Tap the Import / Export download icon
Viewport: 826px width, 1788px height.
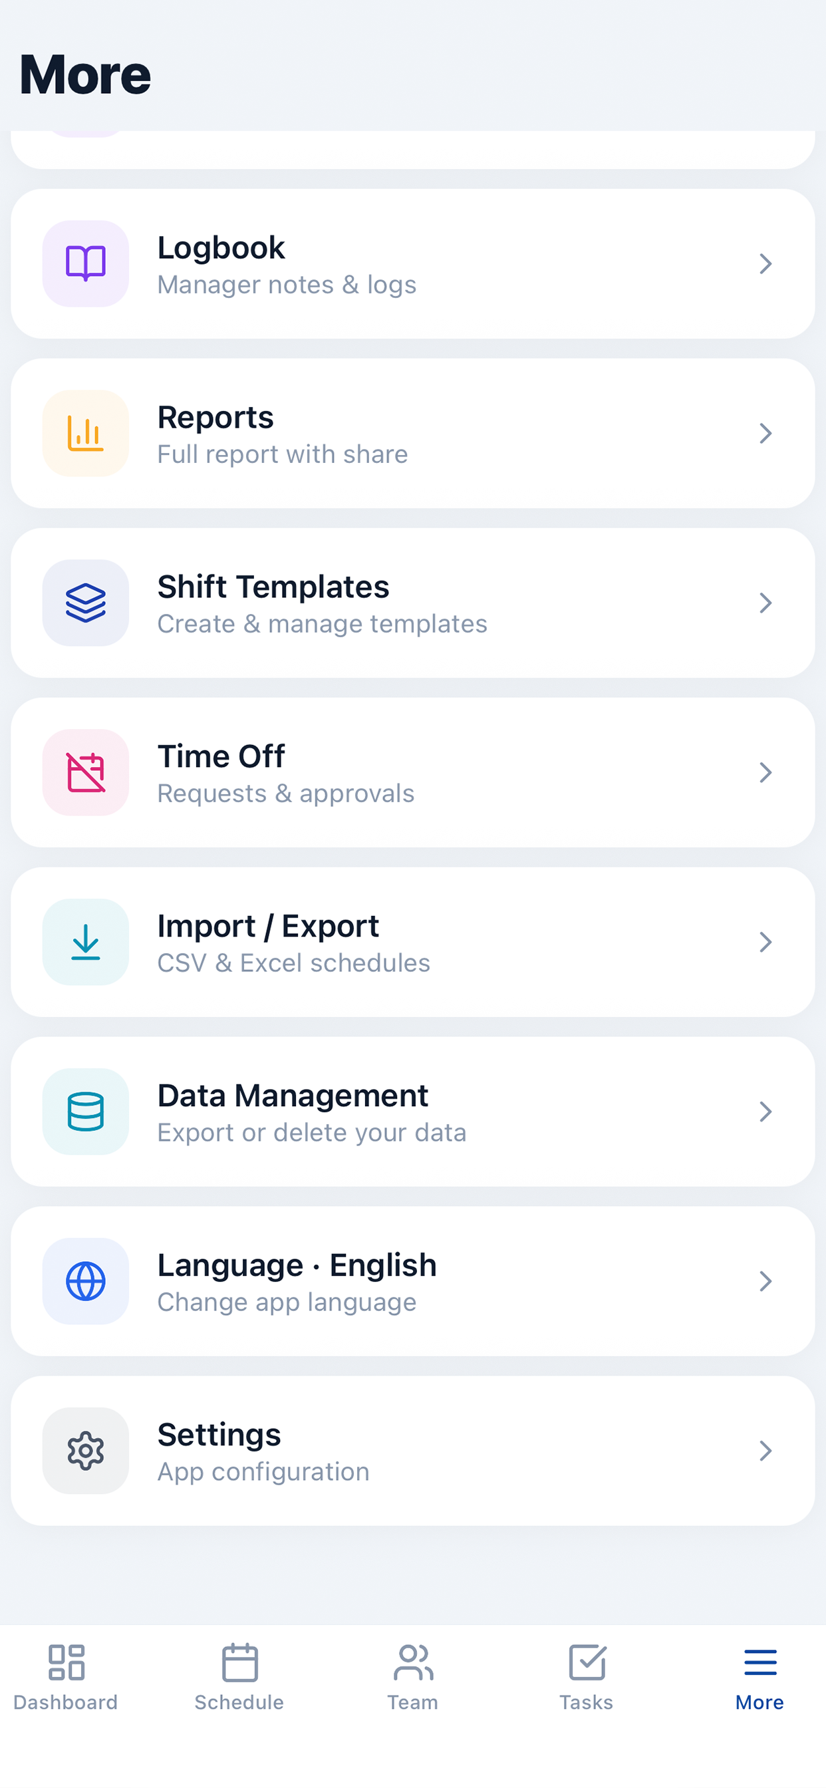pyautogui.click(x=85, y=942)
